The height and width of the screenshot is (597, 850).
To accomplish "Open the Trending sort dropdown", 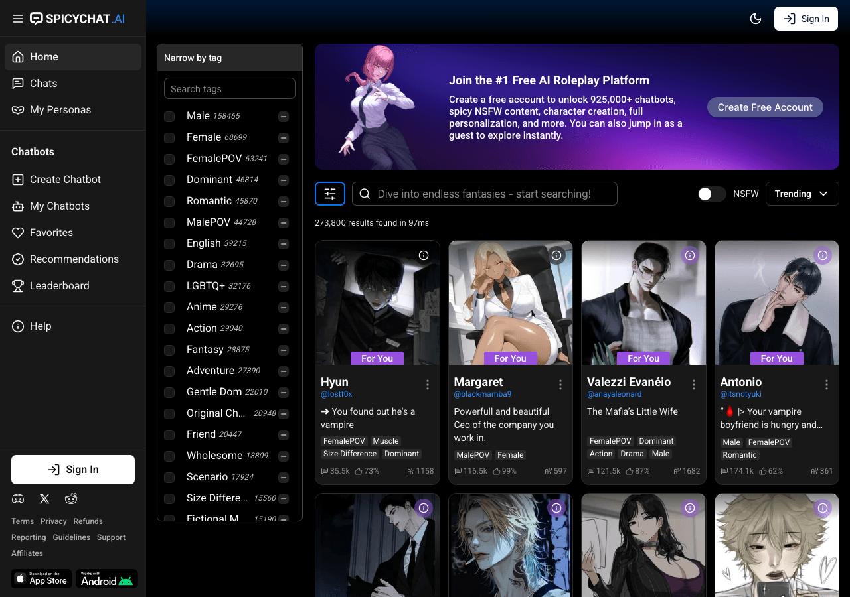I will pos(802,194).
